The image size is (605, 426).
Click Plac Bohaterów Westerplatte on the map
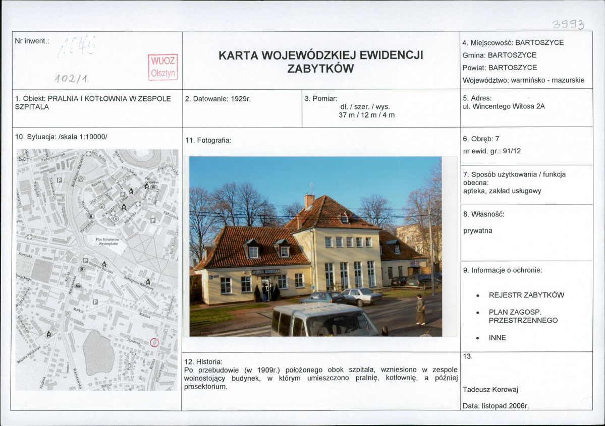[107, 241]
